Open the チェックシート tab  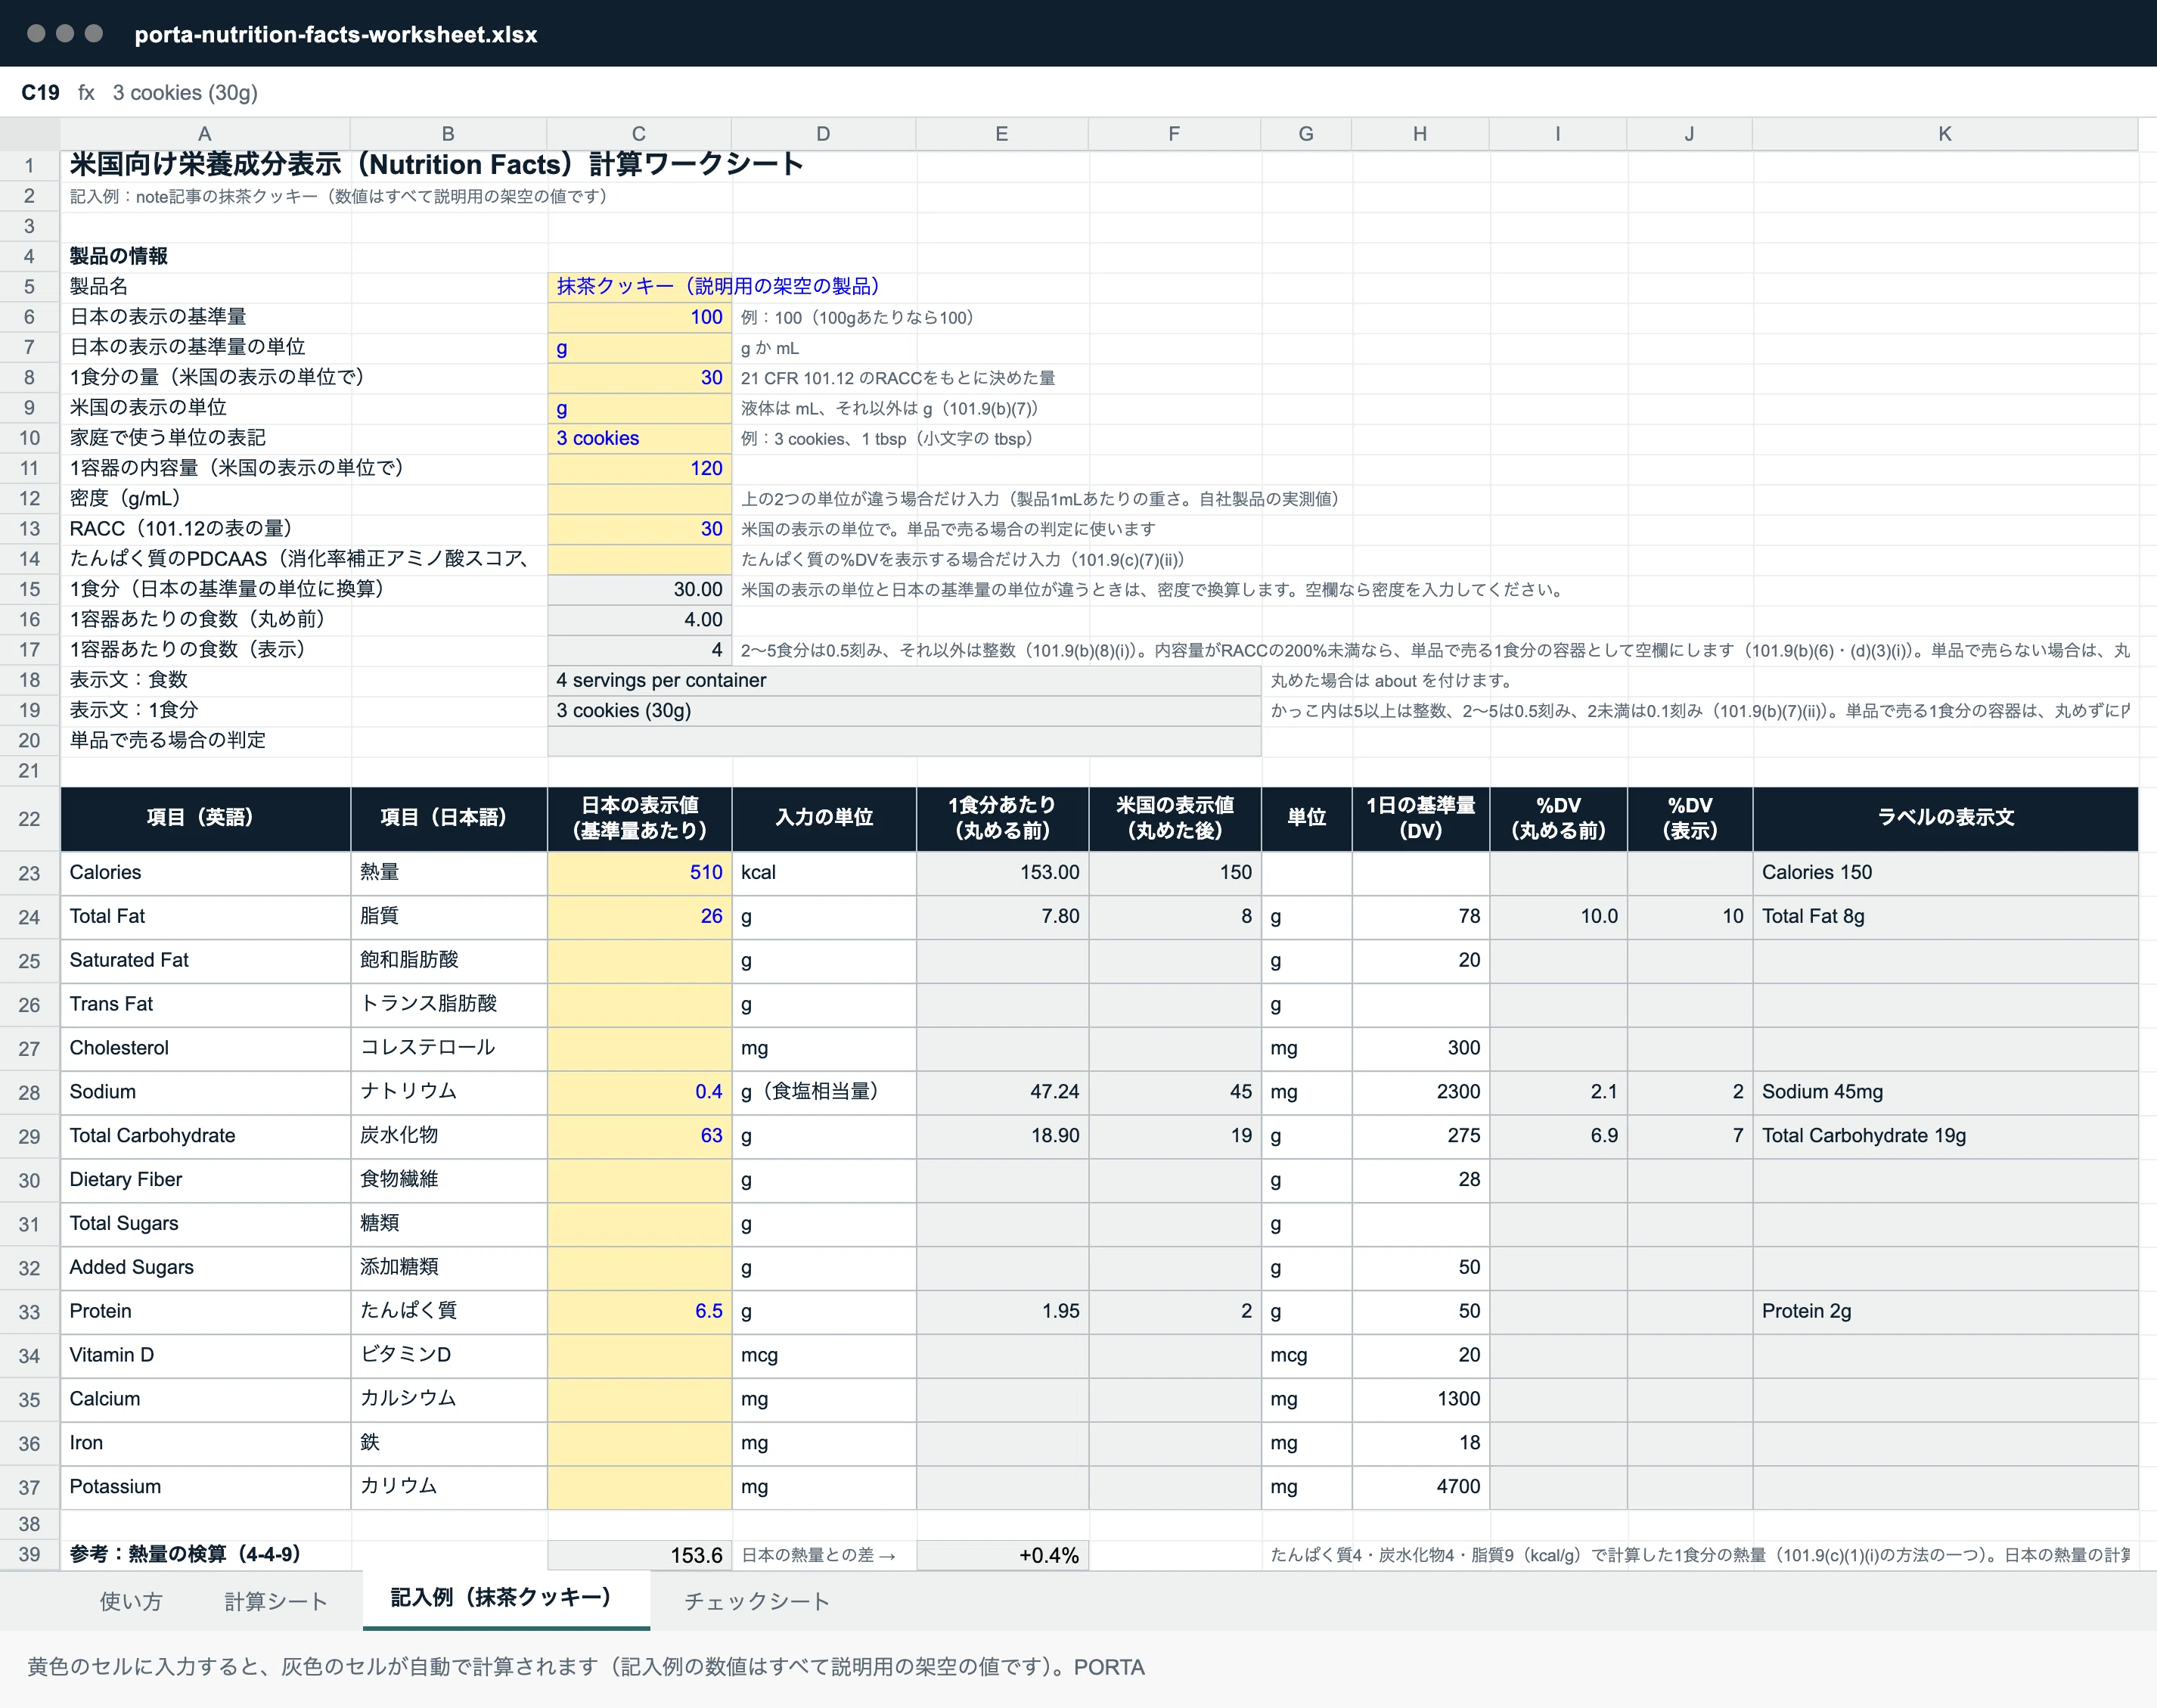(756, 1601)
